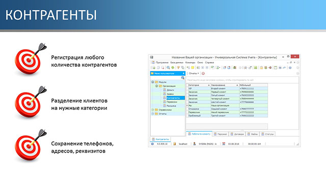Open the Программа menu

(162, 63)
